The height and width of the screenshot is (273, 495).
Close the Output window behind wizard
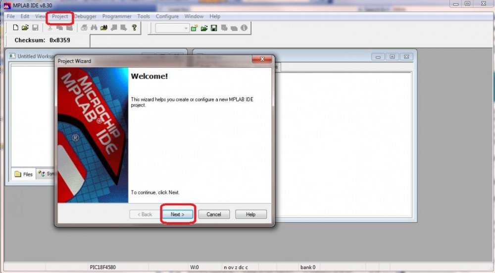406,57
